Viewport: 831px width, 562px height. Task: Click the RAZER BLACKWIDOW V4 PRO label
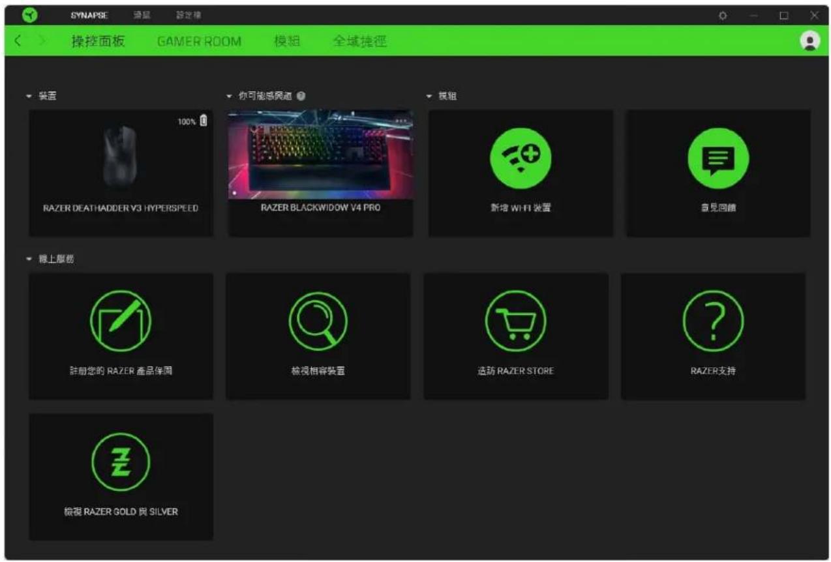tap(320, 207)
